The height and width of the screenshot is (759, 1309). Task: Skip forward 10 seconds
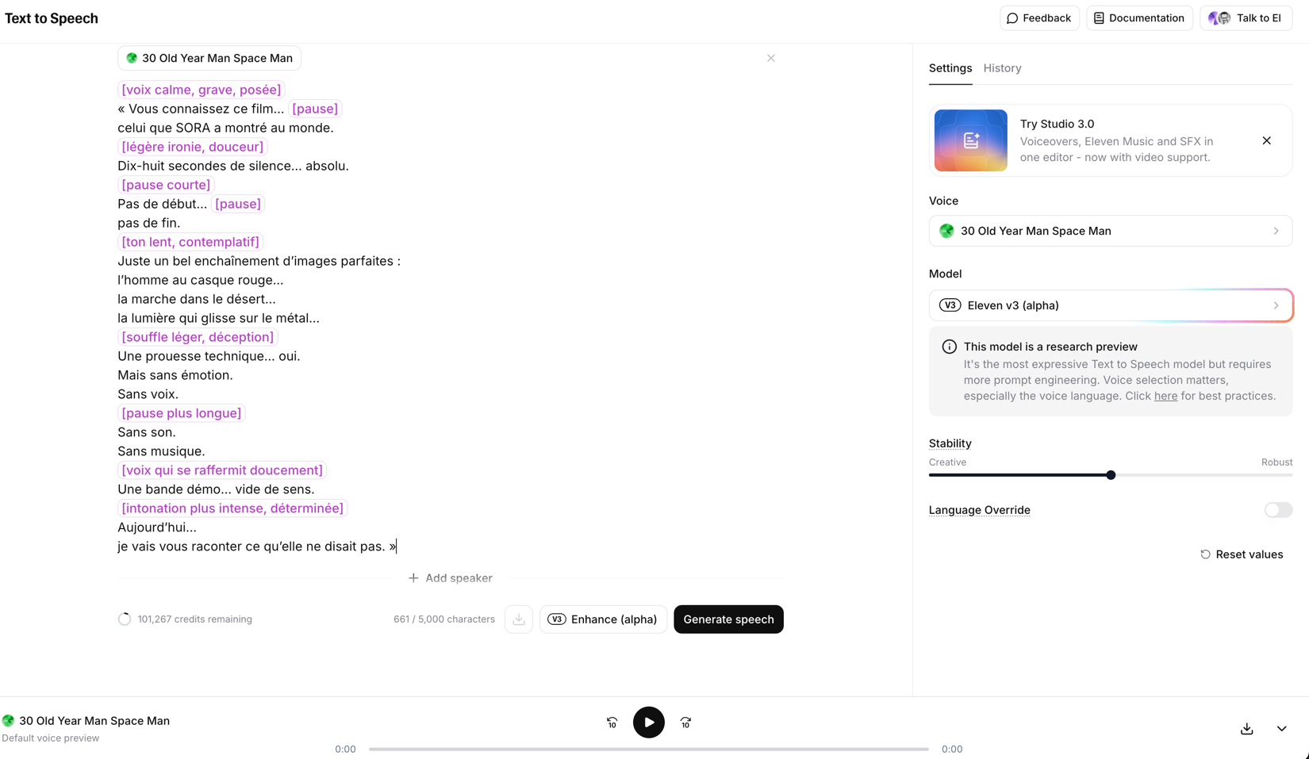click(x=685, y=723)
